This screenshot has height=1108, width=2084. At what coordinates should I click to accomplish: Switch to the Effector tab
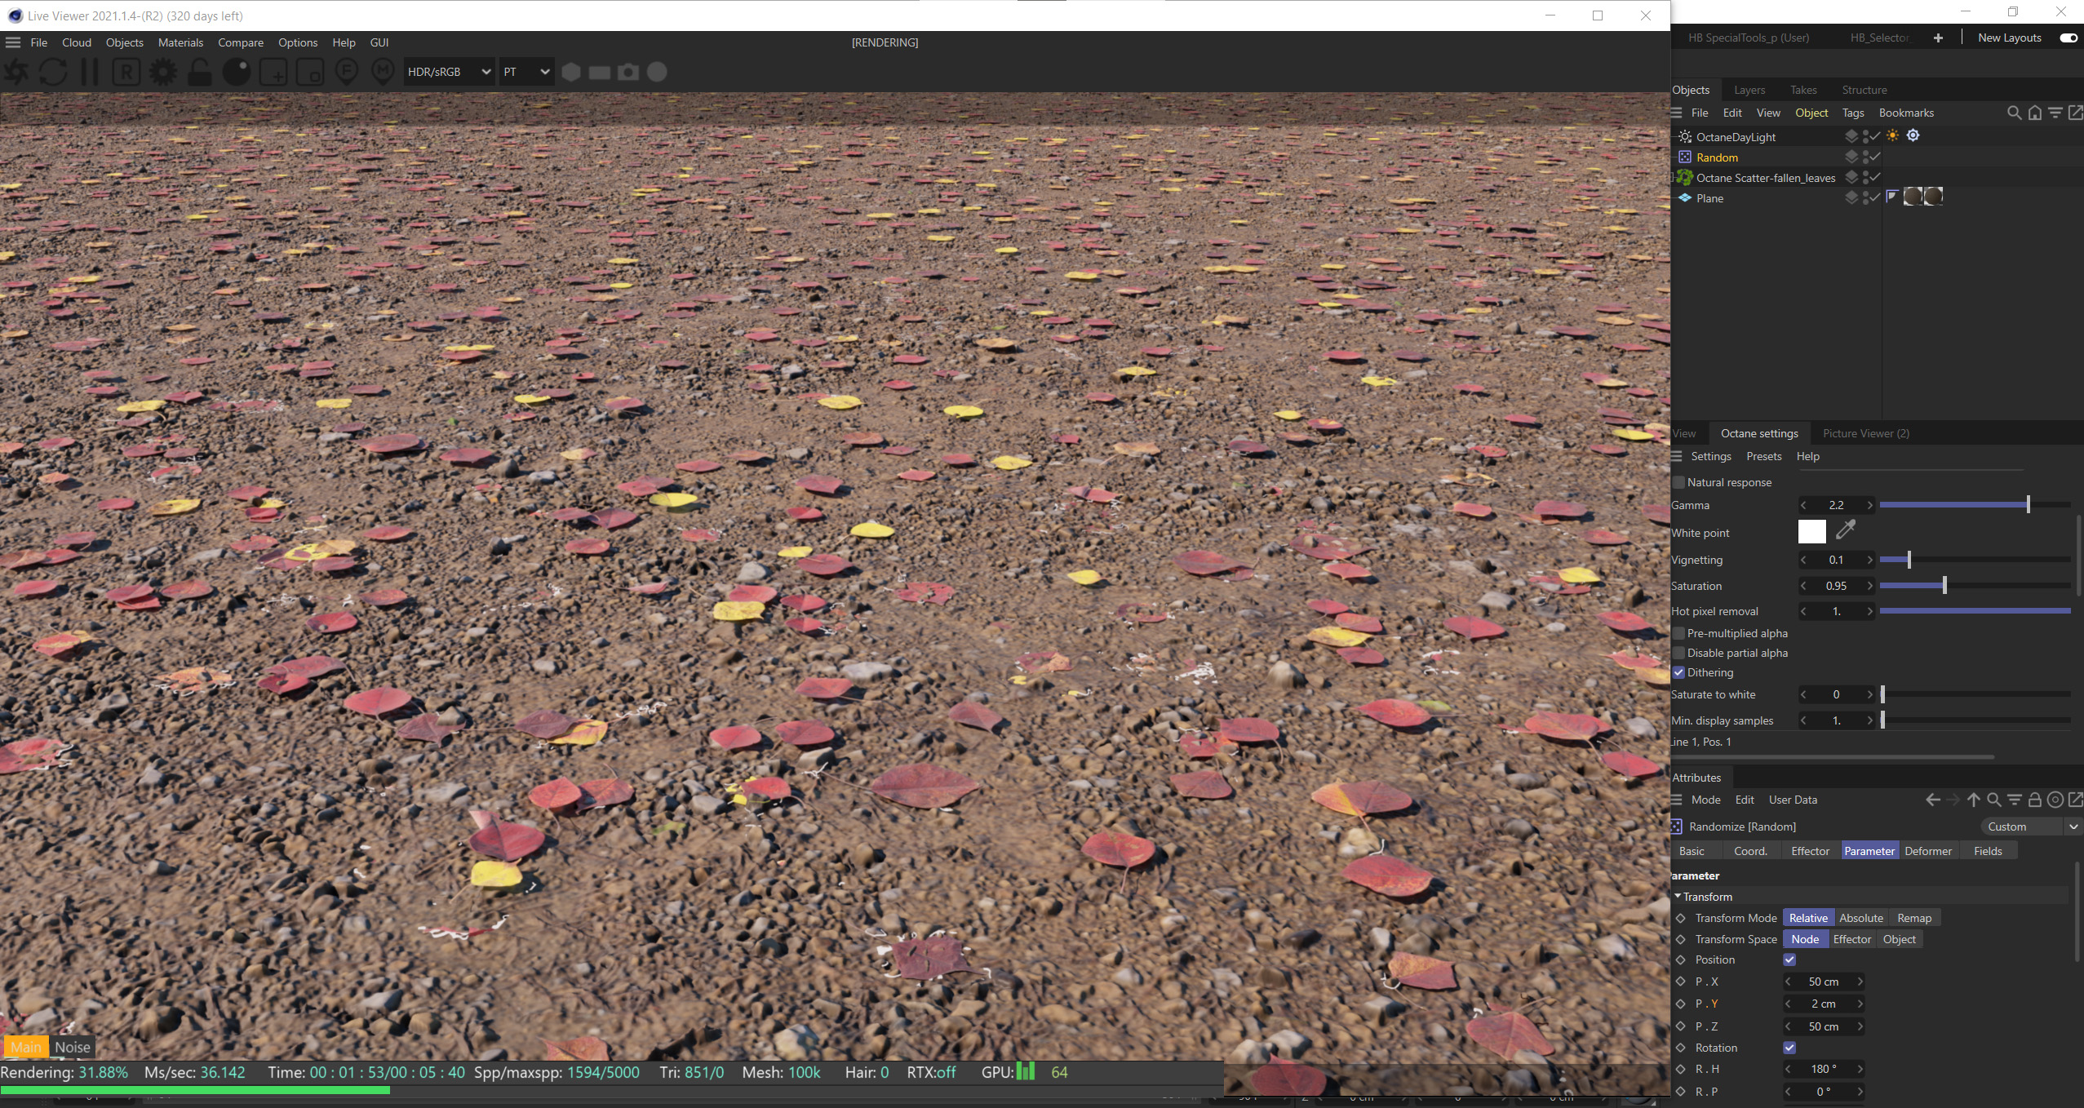point(1810,851)
